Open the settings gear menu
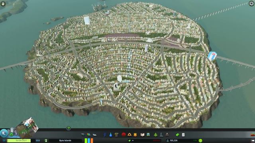The image size is (255, 143). 251,4
